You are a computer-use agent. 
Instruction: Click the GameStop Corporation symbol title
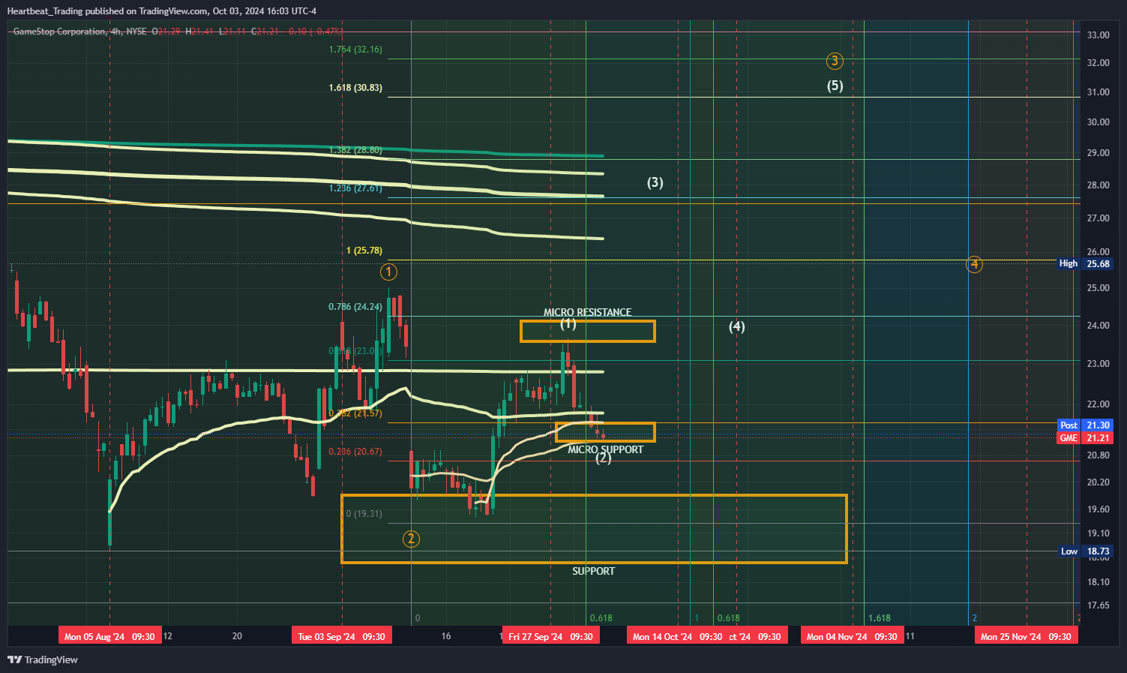(x=60, y=32)
